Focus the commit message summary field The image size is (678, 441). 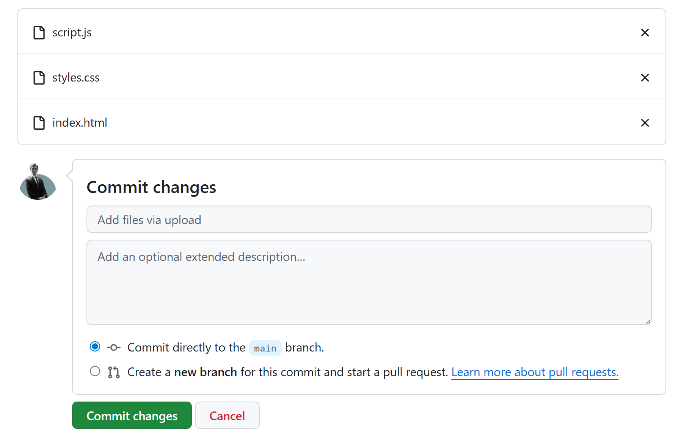coord(369,220)
